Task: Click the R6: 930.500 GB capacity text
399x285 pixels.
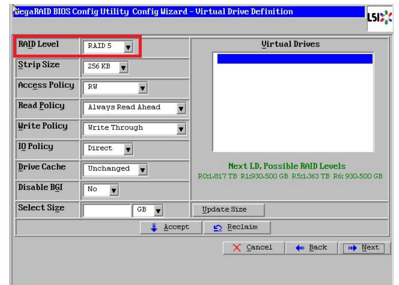Action: tap(358, 176)
